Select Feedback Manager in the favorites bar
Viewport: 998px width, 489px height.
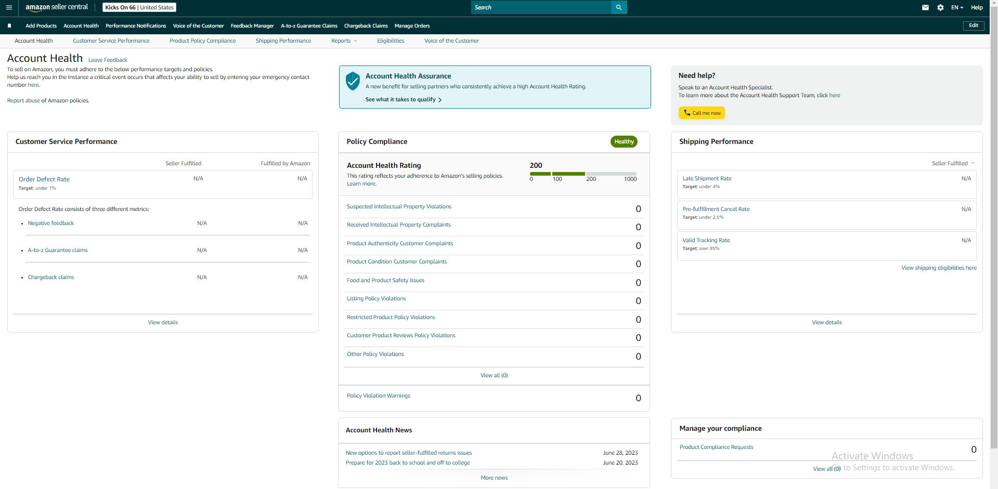pos(252,25)
